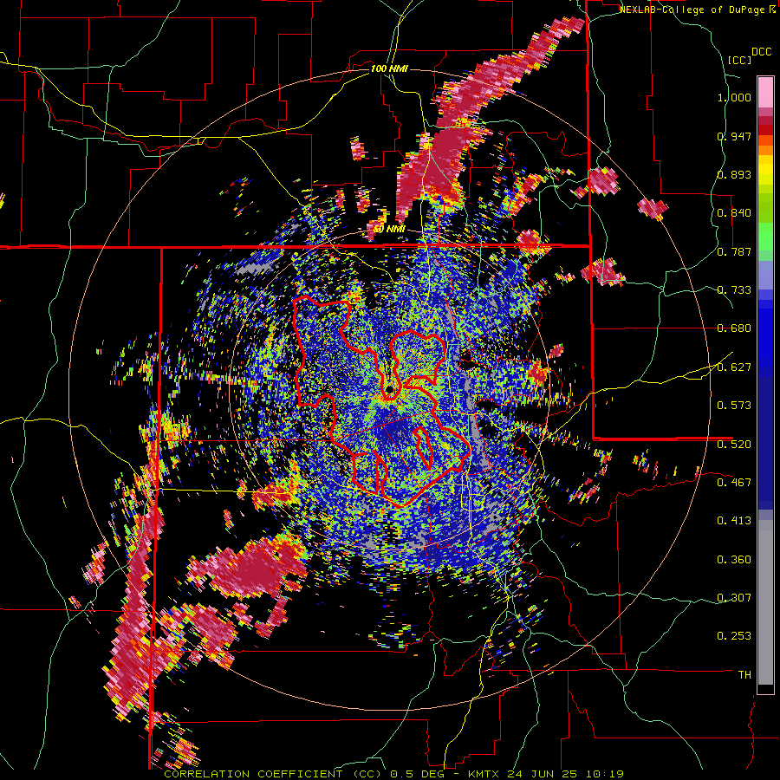Select the 0.253 scale value

tap(734, 636)
